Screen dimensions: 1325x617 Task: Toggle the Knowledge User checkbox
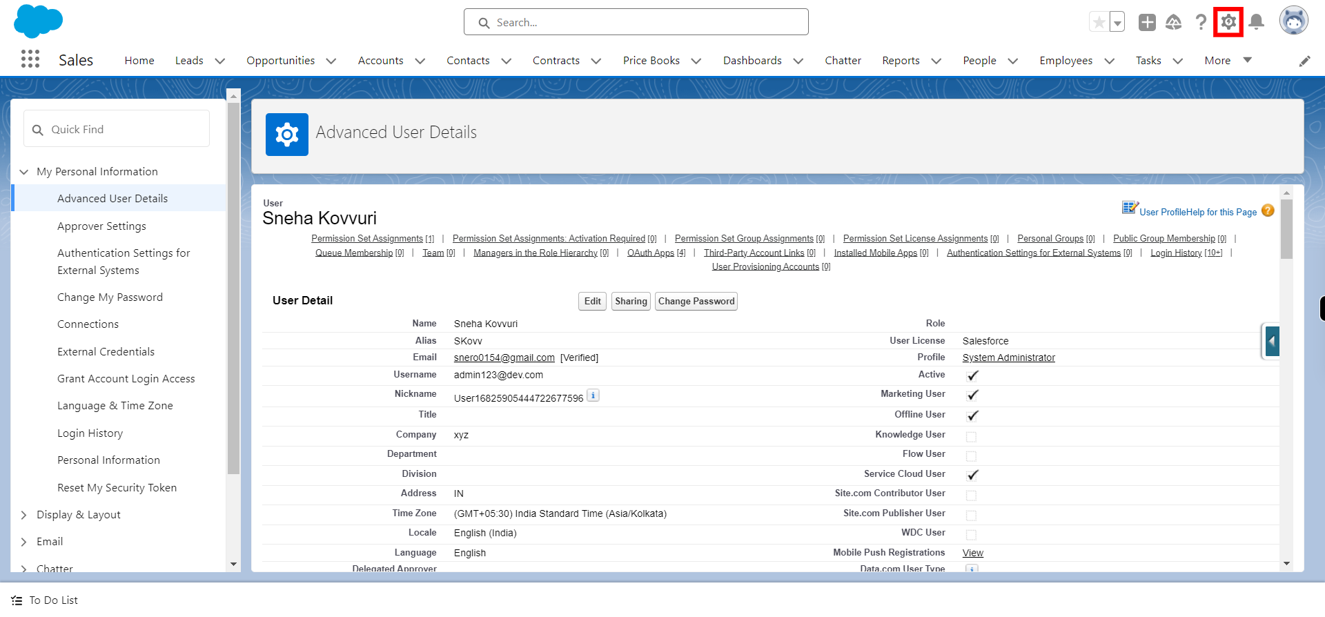click(971, 436)
